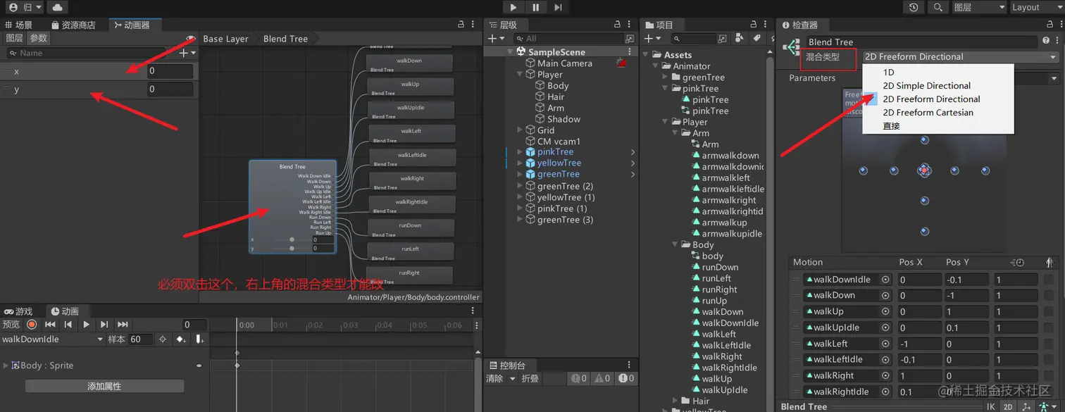Switch Animator sidebar to 图层 tab
Viewport: 1065px width, 412px height.
click(x=14, y=38)
